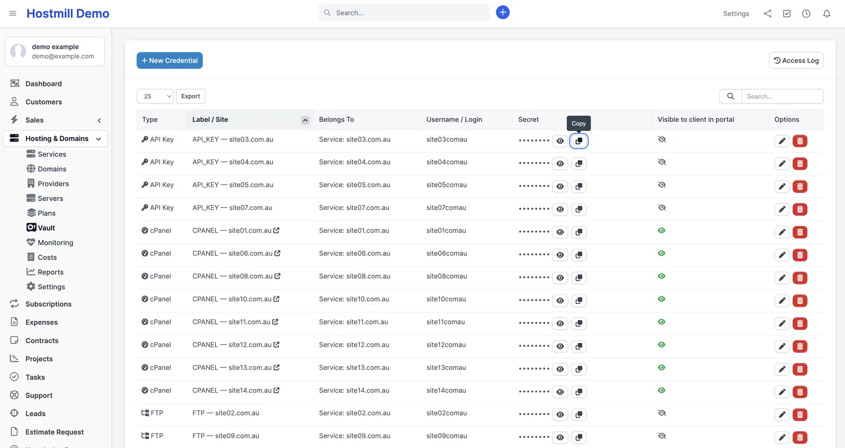Image resolution: width=845 pixels, height=448 pixels.
Task: Click the blue plus quick-create icon
Action: coord(503,13)
